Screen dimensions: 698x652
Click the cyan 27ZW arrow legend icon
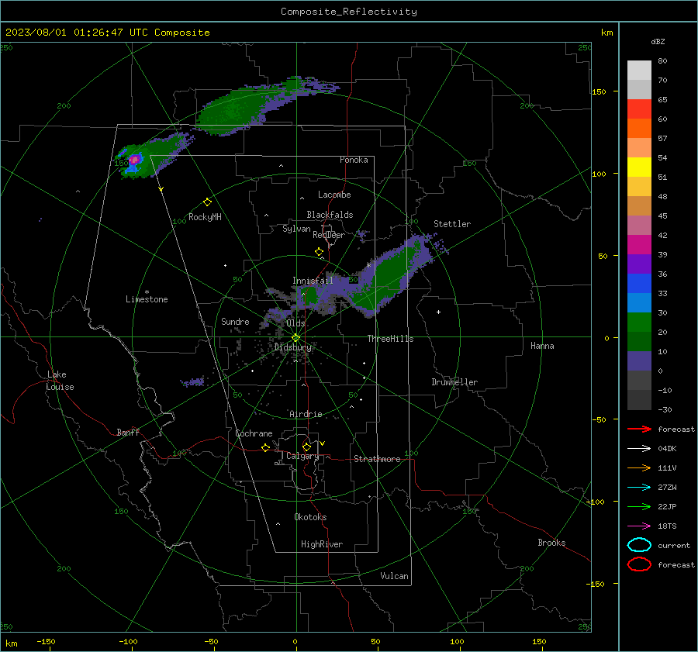(x=639, y=488)
